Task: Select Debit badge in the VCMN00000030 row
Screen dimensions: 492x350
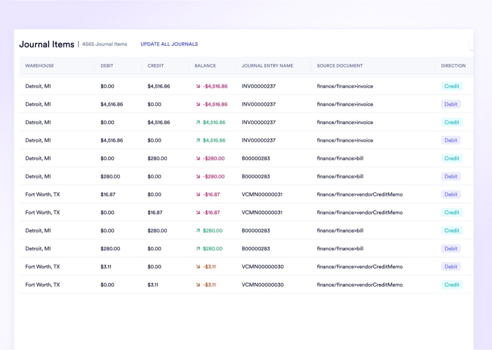Action: (451, 267)
